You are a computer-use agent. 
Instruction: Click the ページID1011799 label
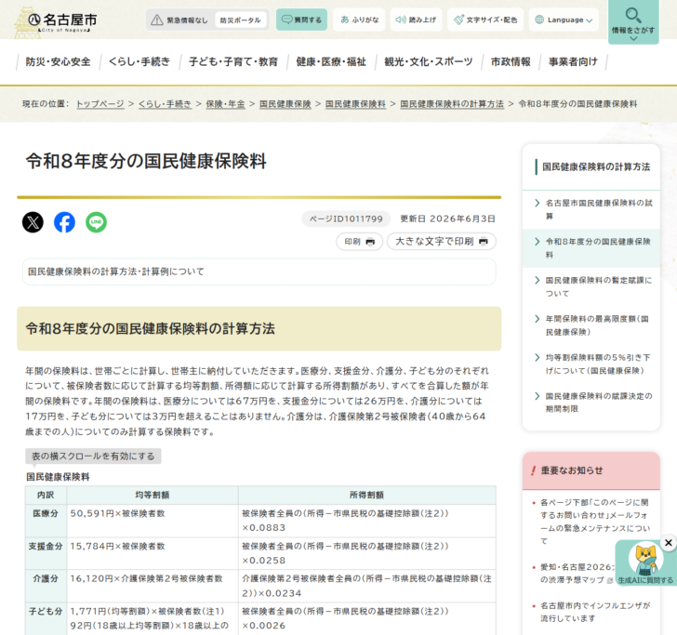point(346,218)
